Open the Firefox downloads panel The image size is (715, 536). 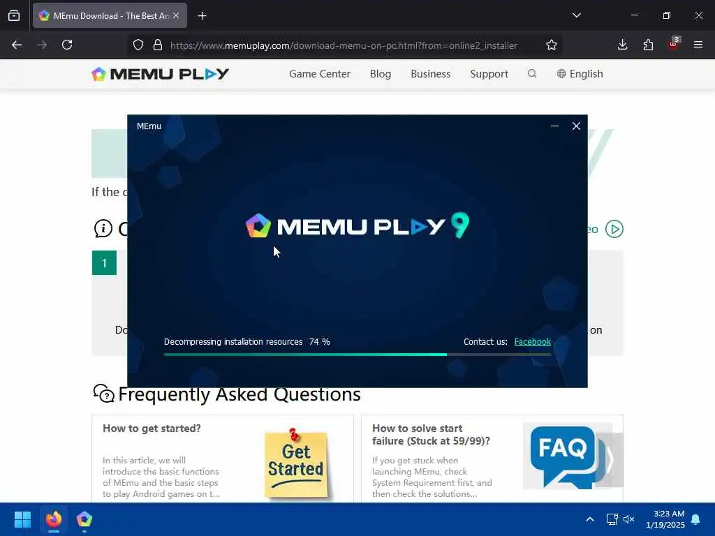(x=622, y=45)
